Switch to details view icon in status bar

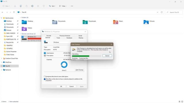click(179, 102)
